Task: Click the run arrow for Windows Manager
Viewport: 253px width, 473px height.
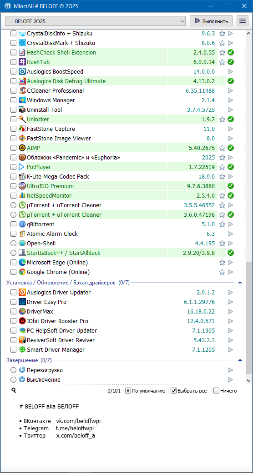Action: pos(231,100)
